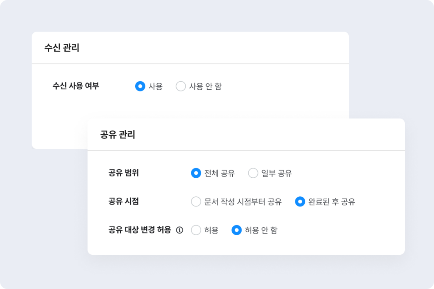The width and height of the screenshot is (434, 289).
Task: Switch sharing scope to '일부 공유'
Action: 253,173
